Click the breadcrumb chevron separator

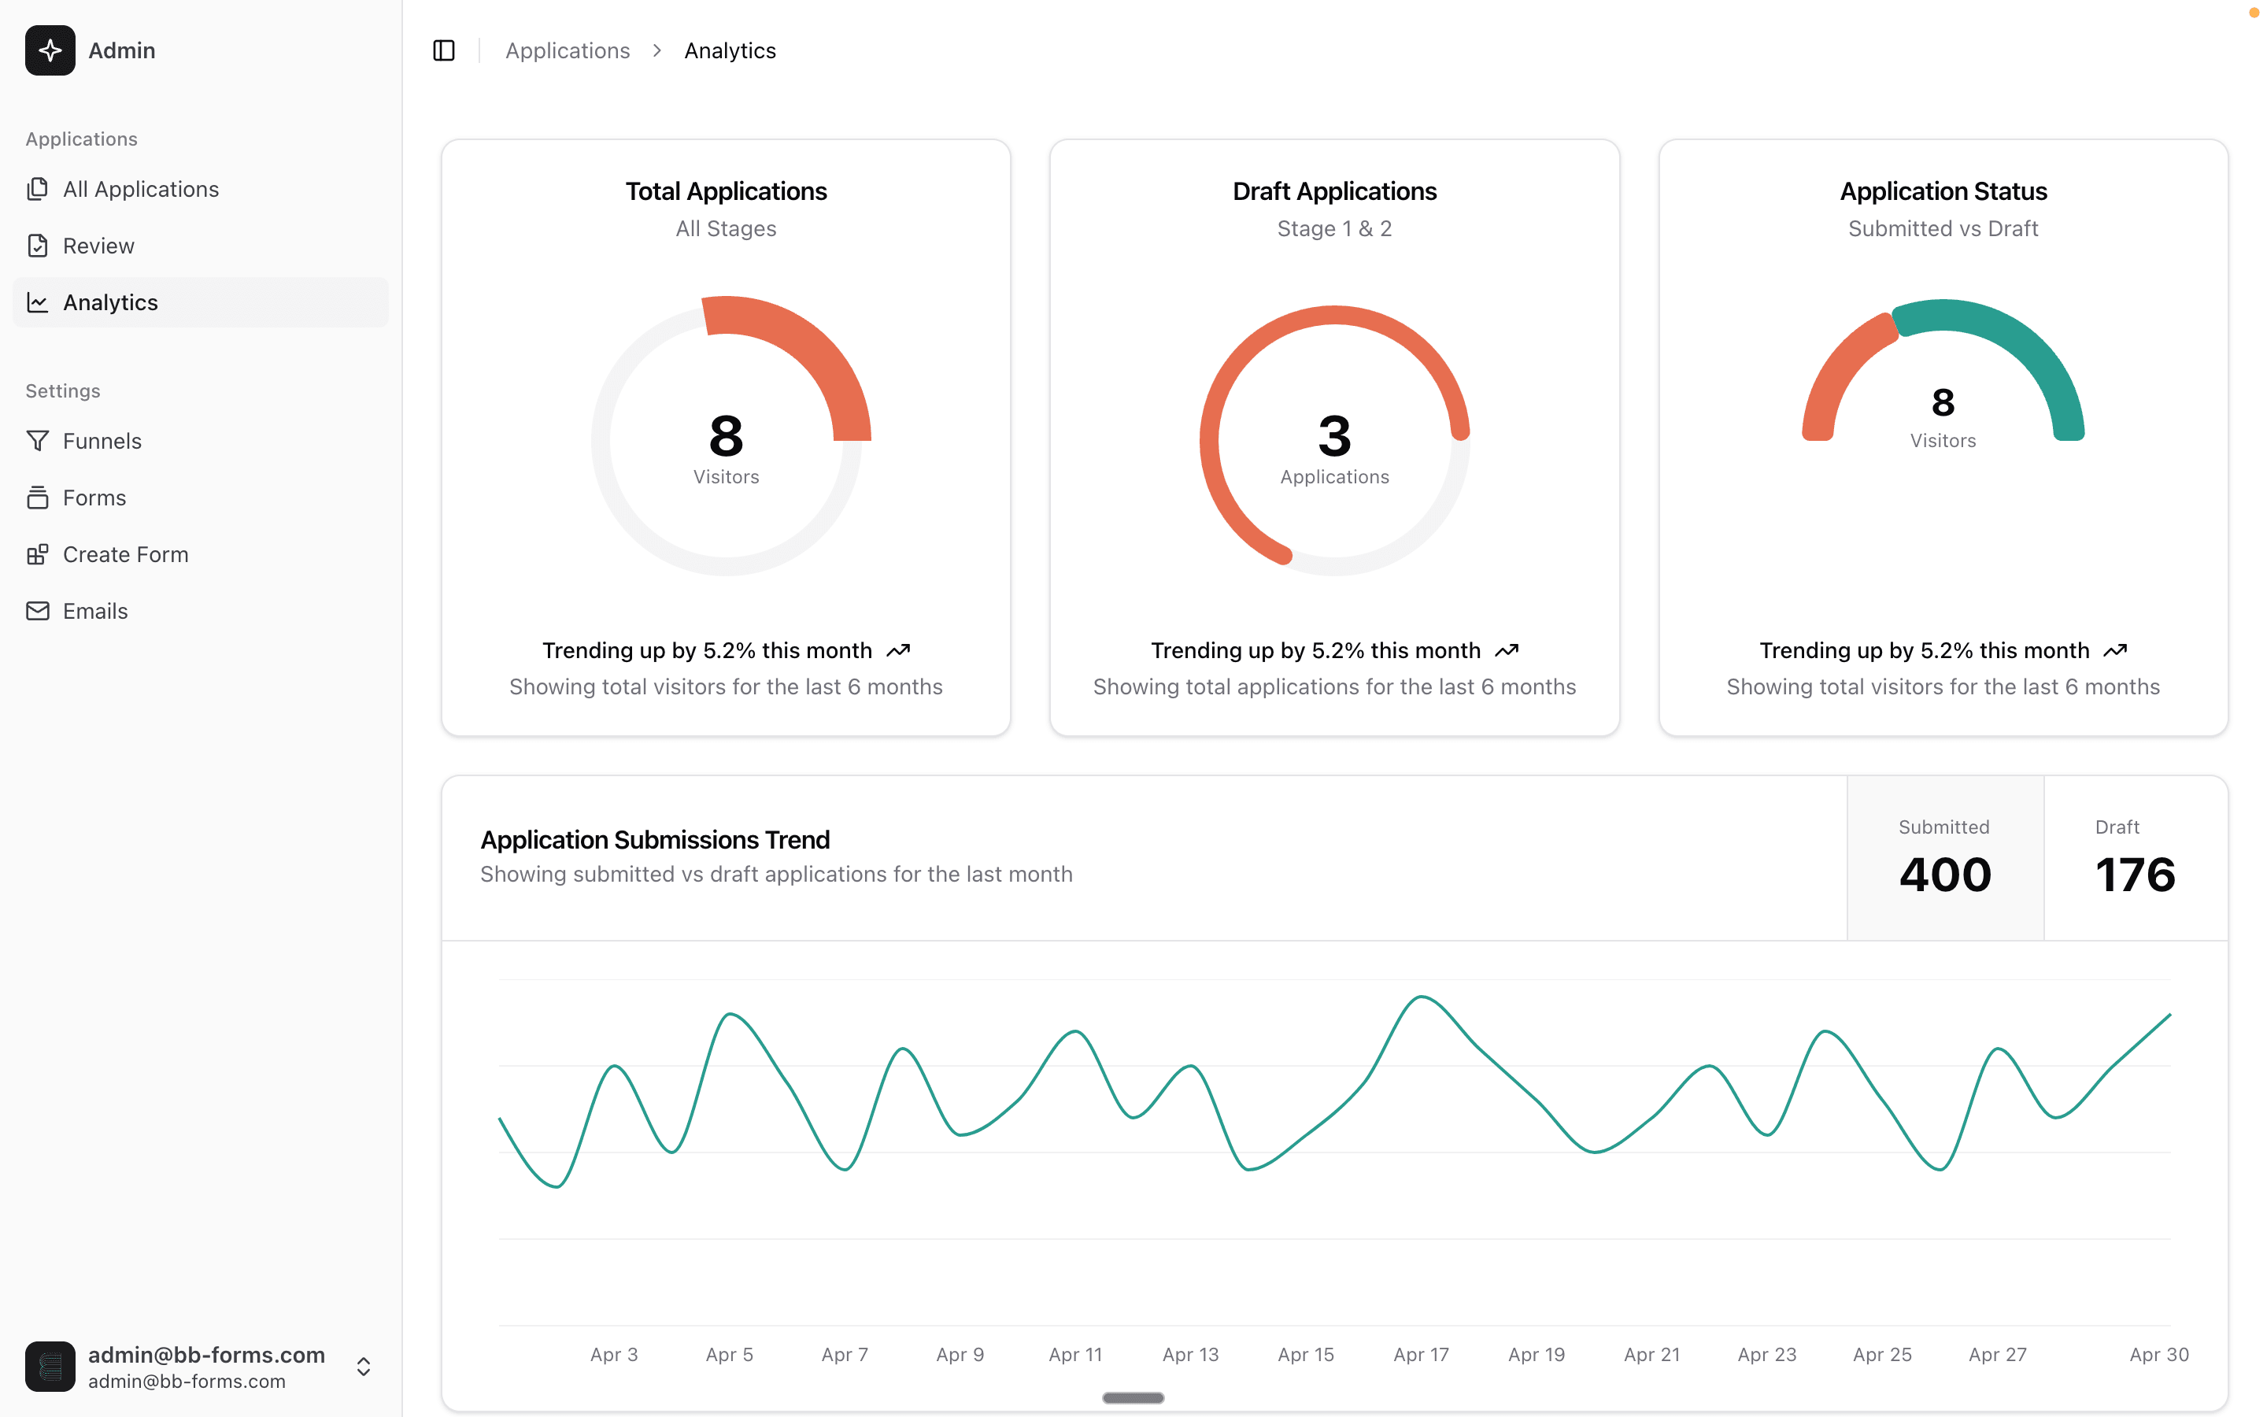click(x=657, y=50)
